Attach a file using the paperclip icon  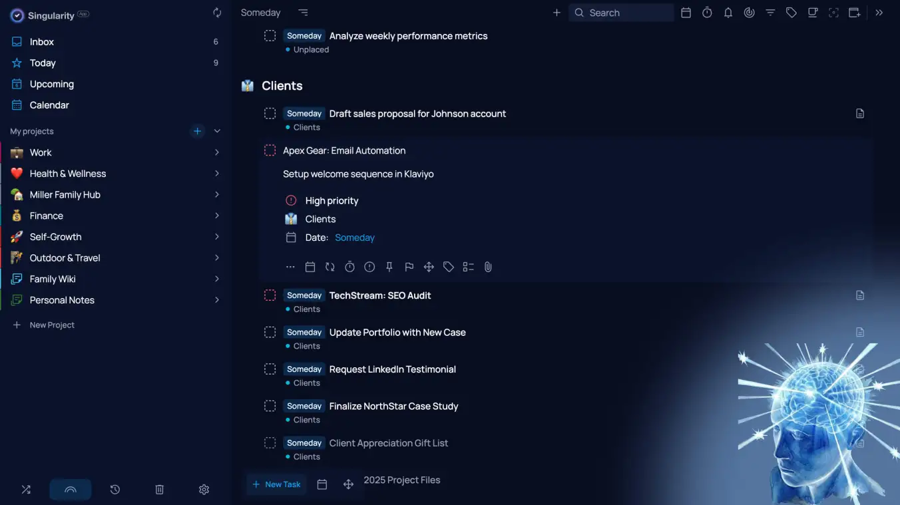point(488,266)
